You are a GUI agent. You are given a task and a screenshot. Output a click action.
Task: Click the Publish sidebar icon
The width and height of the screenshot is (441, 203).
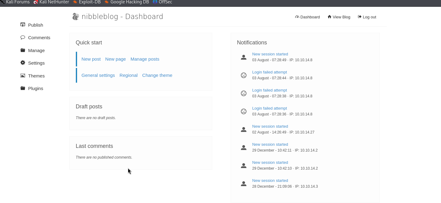point(23,25)
